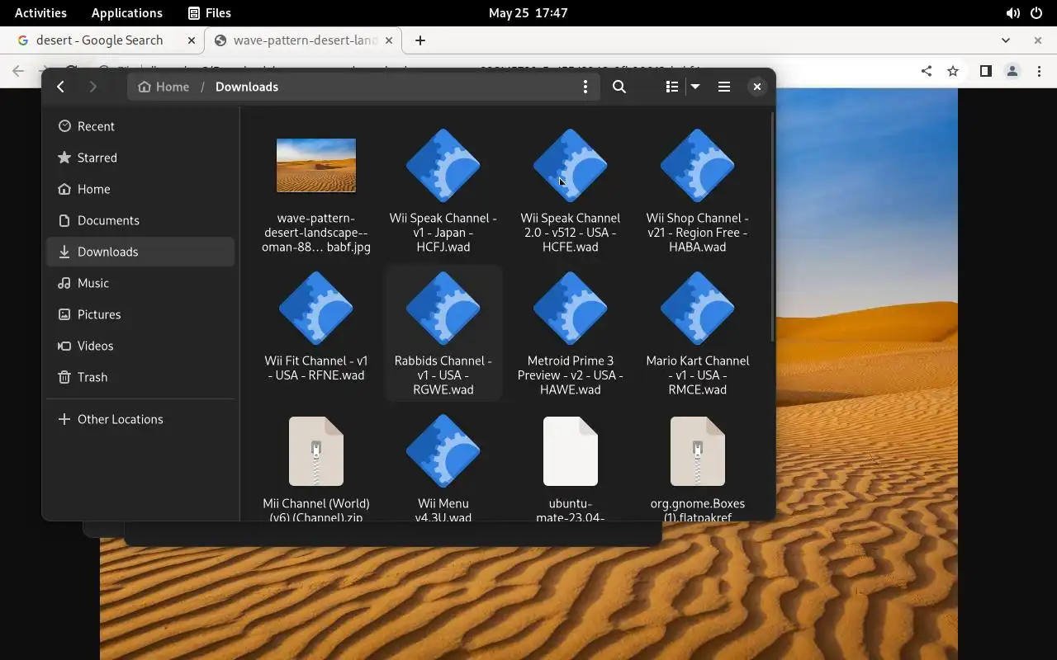Click the volume icon in system tray
This screenshot has width=1057, height=660.
coord(1012,13)
